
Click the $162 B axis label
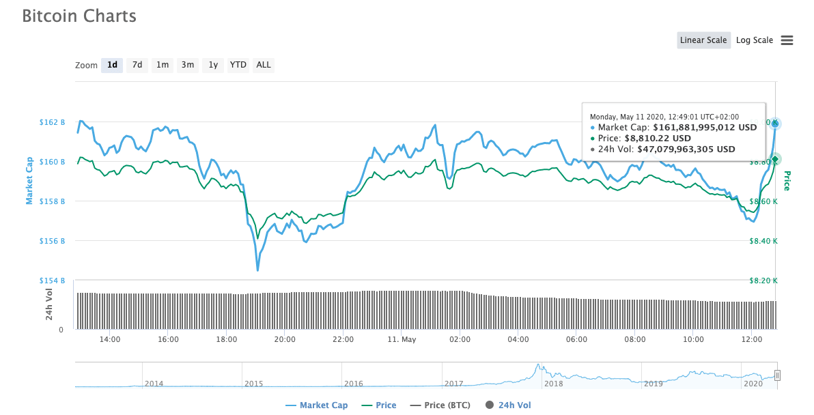[x=52, y=122]
